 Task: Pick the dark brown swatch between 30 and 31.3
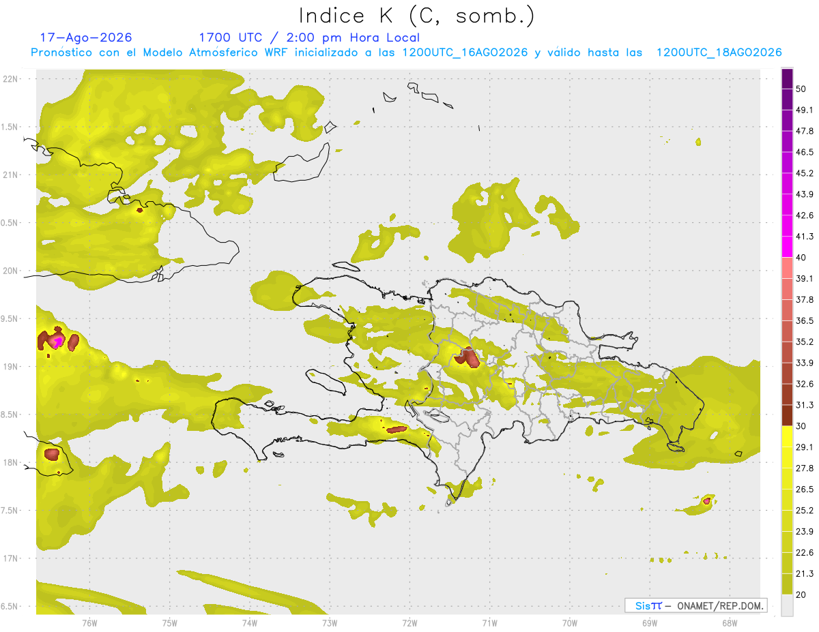click(787, 415)
